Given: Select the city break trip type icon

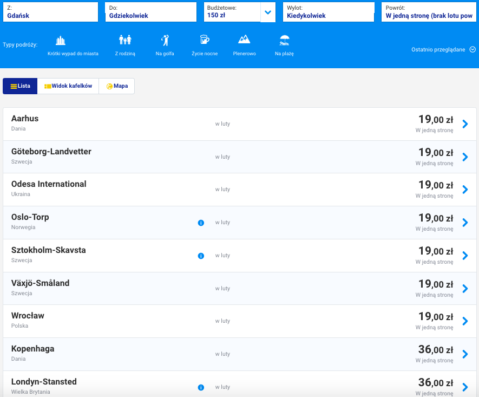Looking at the screenshot, I should click(61, 41).
